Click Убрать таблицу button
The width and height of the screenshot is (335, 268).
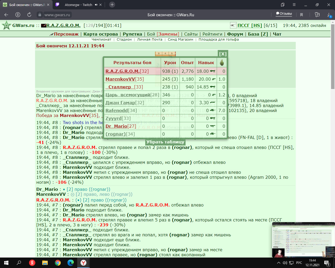(x=165, y=142)
